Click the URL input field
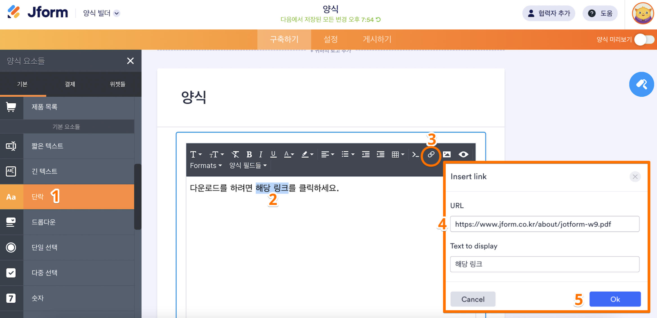The height and width of the screenshot is (318, 657). tap(544, 224)
